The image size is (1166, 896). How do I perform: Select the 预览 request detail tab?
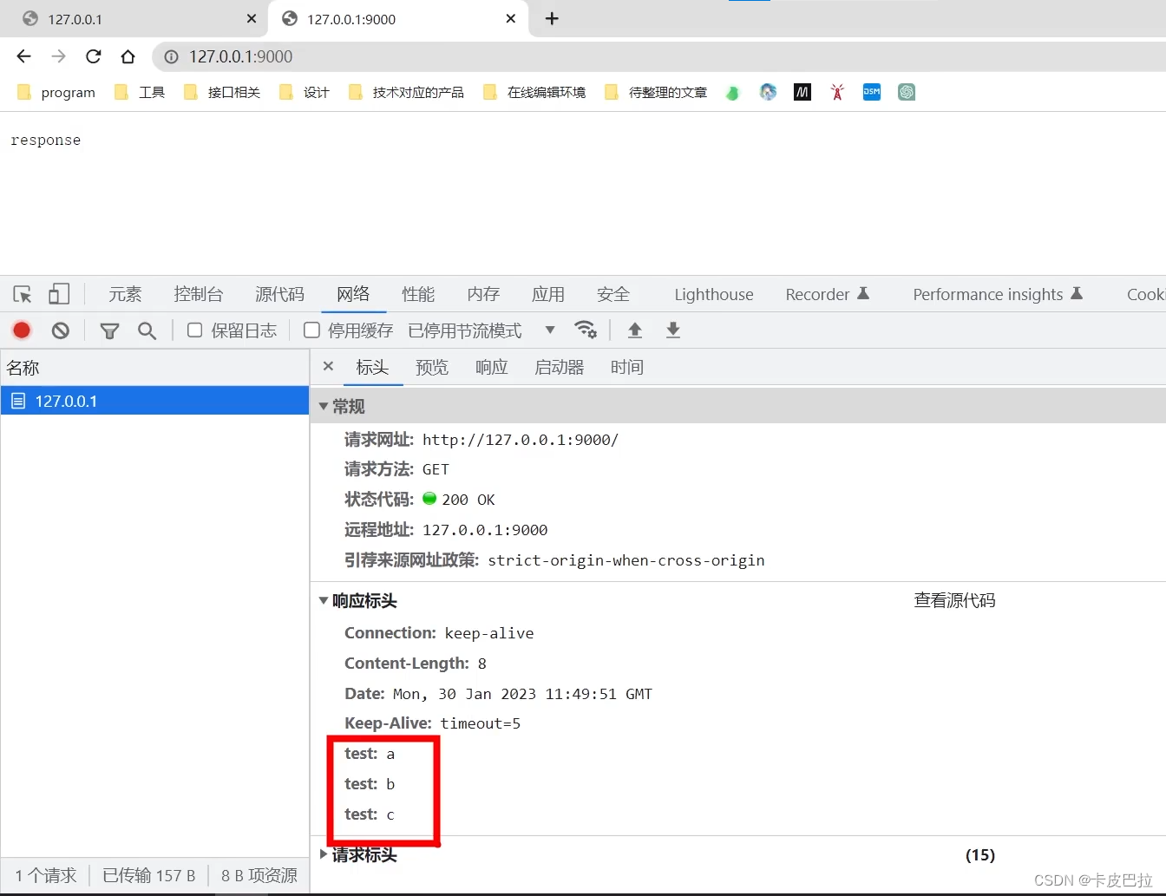432,367
